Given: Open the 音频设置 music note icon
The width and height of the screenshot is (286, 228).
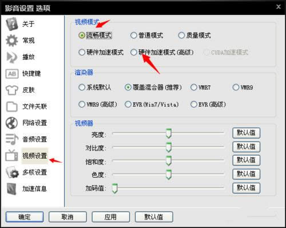Looking at the screenshot, I should [x=12, y=139].
